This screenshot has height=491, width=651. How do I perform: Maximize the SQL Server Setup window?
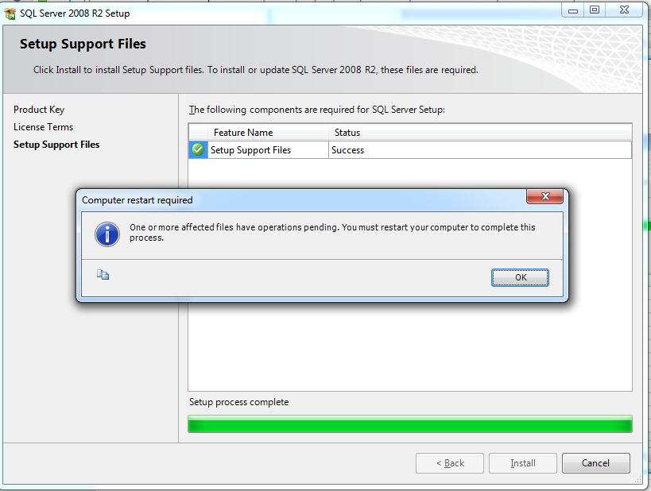click(x=595, y=10)
